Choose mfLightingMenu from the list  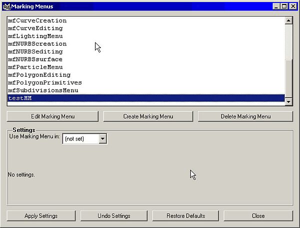[x=35, y=36]
